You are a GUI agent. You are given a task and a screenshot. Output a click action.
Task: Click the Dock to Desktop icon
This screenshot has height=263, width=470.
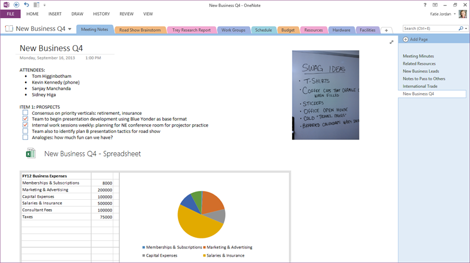point(36,5)
